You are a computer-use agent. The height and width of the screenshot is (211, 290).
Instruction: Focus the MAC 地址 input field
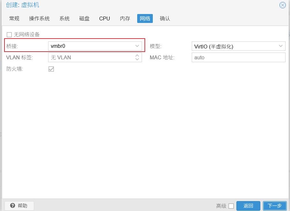click(238, 58)
